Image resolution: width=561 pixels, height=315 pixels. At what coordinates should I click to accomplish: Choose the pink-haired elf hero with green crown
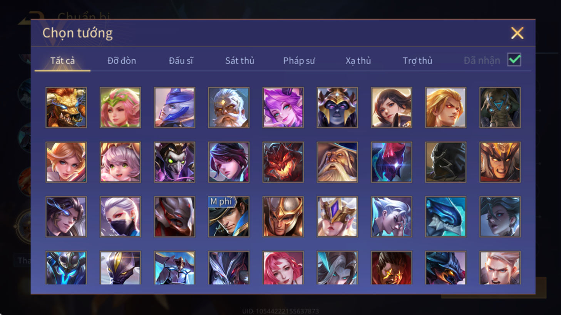121,108
